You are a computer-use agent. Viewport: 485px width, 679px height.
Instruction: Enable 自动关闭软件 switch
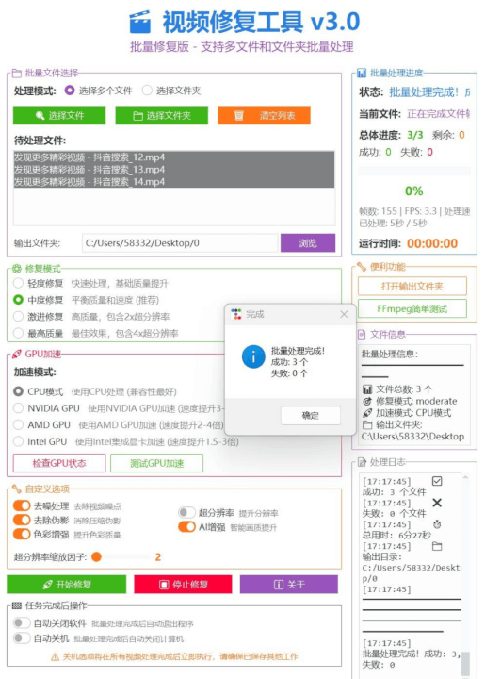[x=22, y=622]
